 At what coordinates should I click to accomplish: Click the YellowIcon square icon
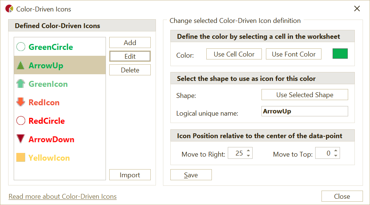21,158
